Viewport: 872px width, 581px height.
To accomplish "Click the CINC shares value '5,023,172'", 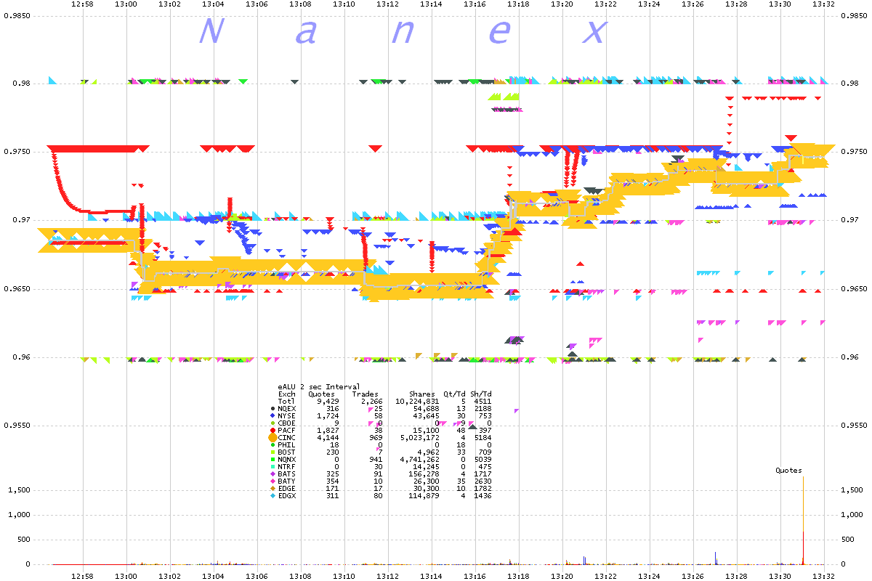I will (x=419, y=438).
